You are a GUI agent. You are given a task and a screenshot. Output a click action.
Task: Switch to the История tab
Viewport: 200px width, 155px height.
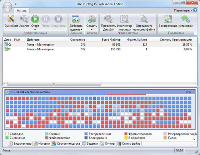tap(42, 144)
